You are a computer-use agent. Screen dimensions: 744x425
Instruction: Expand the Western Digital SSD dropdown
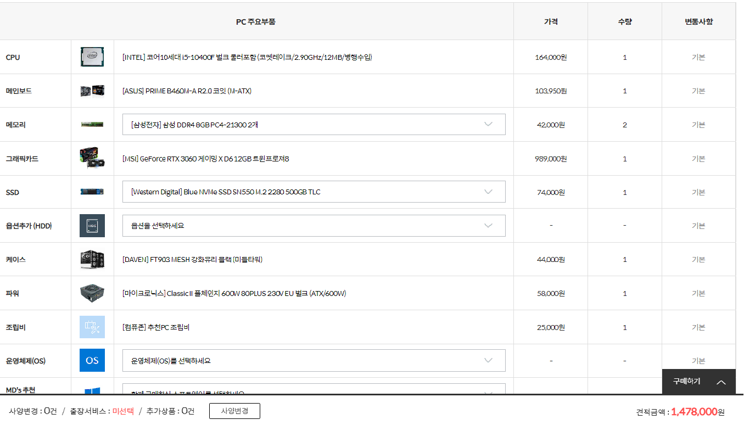tap(314, 192)
